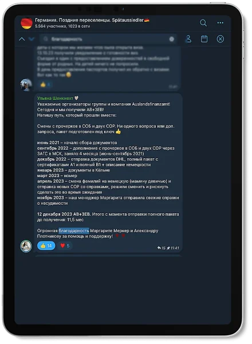Image resolution: width=252 pixels, height=344 pixels.
Task: Click the search field containing благодарность
Action: [108, 39]
